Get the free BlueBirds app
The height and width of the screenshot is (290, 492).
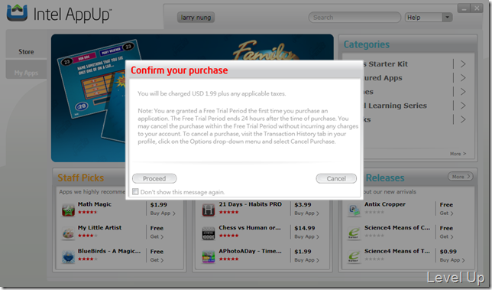pos(157,260)
